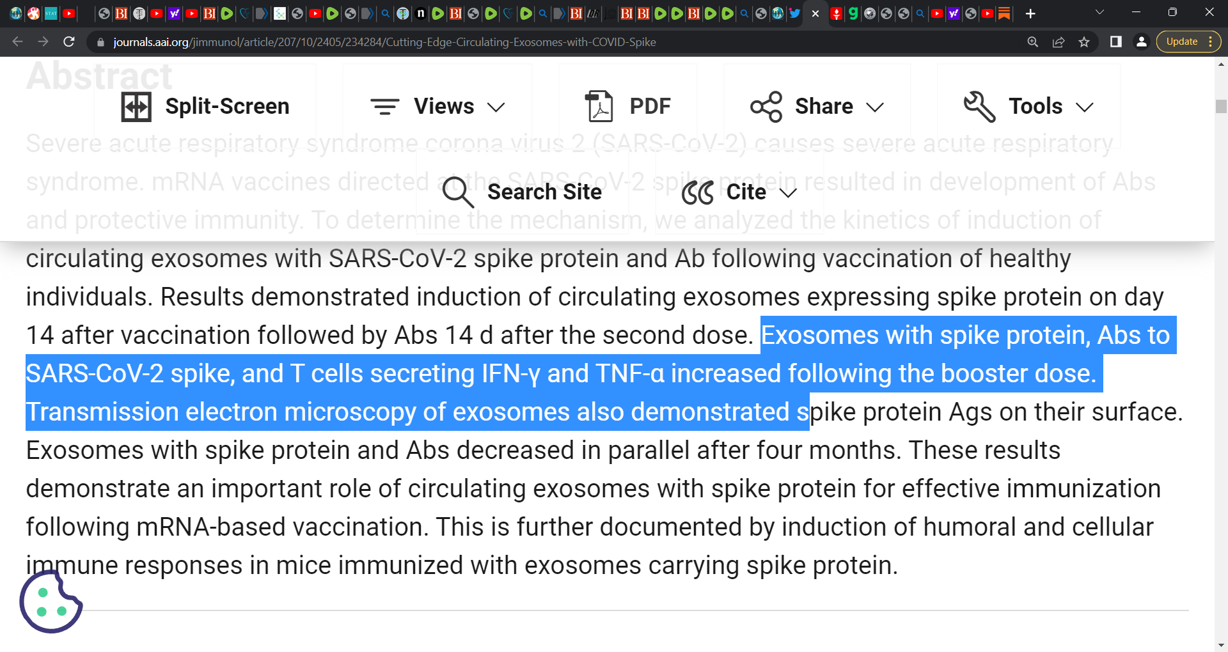This screenshot has width=1228, height=652.
Task: Expand the Share dropdown chevron
Action: click(875, 107)
